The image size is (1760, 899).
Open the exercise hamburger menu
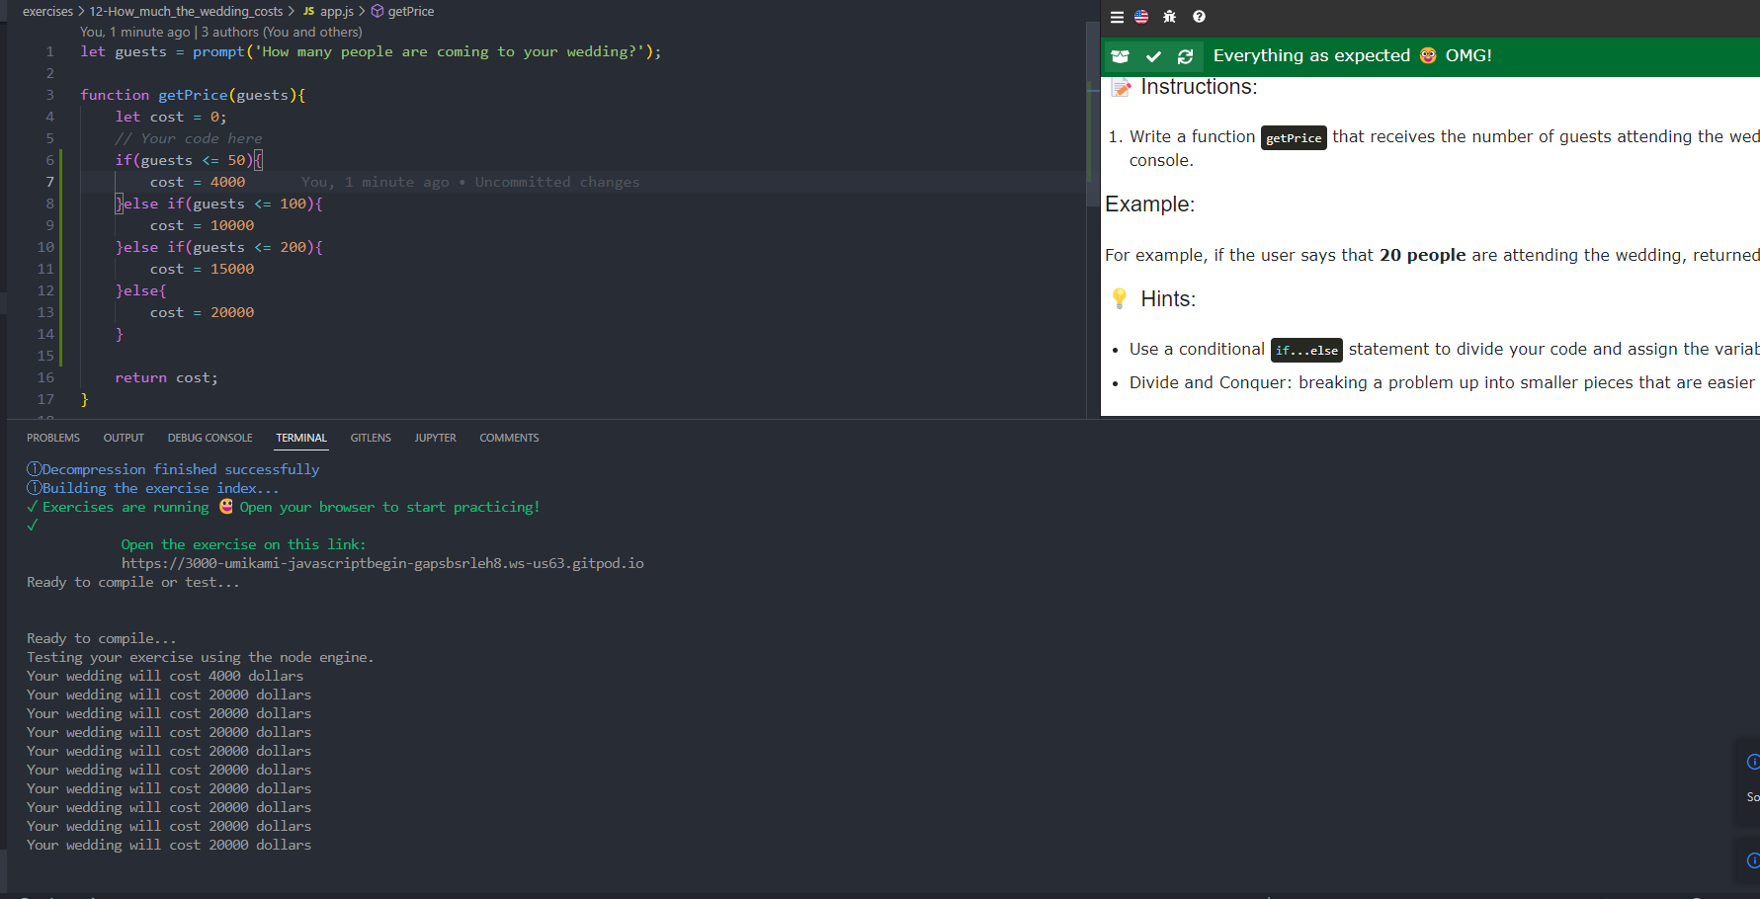pyautogui.click(x=1117, y=17)
